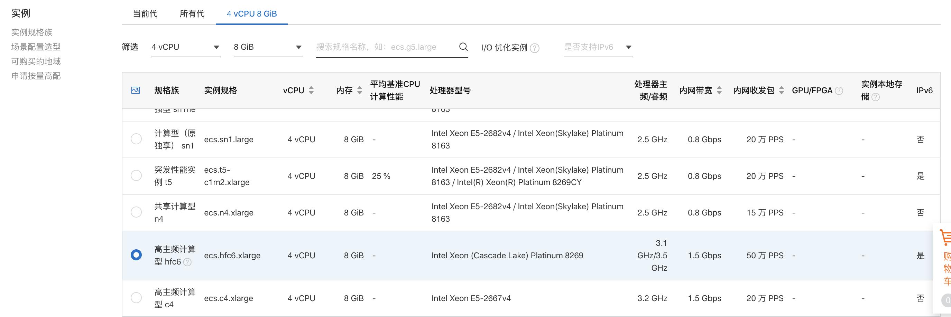The width and height of the screenshot is (951, 317).
Task: Open 可购买的地域 in sidebar
Action: click(36, 61)
